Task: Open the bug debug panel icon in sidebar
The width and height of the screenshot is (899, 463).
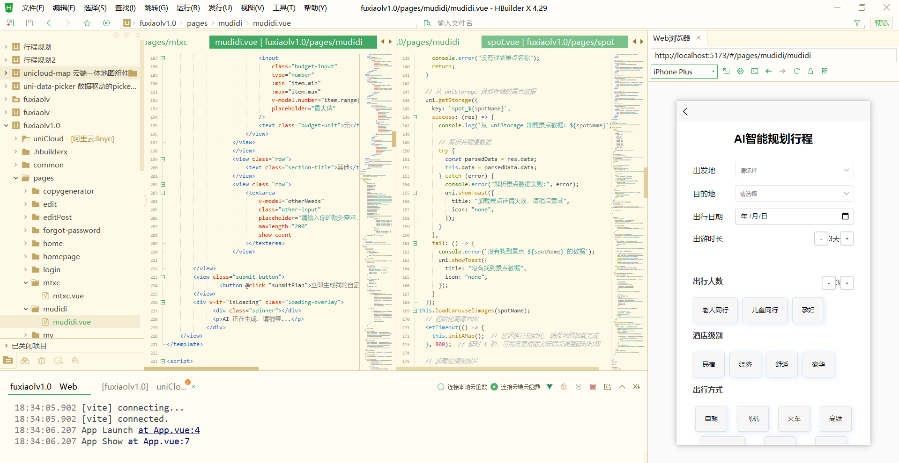Action: click(x=42, y=361)
